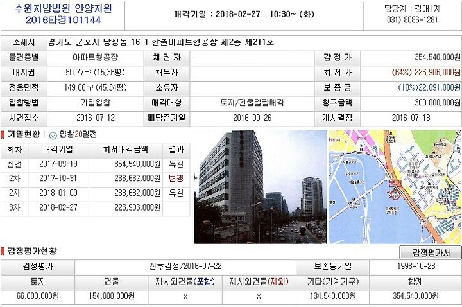This screenshot has height=307, width=462.
Task: Click the red bookmark icon next to 기일현황
Action: click(3, 135)
